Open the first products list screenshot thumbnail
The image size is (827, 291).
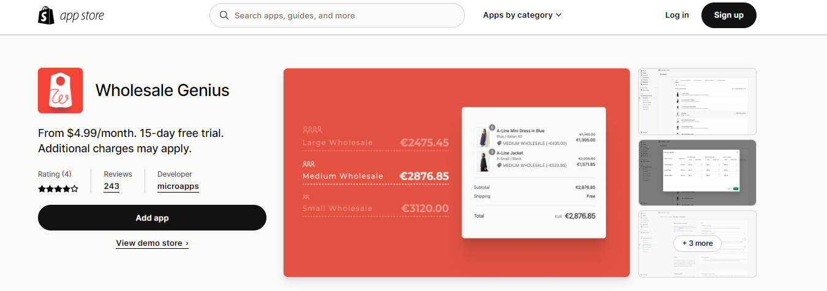click(697, 101)
